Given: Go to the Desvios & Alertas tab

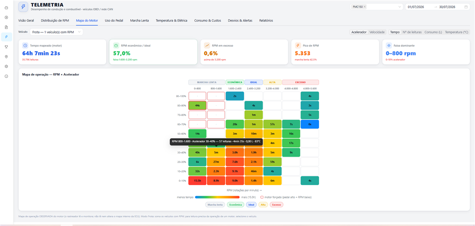Looking at the screenshot, I should click(240, 21).
